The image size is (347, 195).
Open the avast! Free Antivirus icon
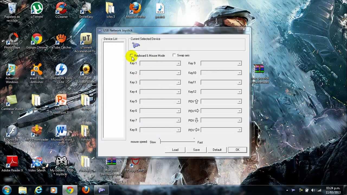[37, 74]
